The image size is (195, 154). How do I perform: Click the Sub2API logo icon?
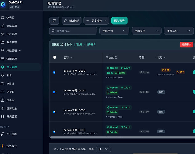tap(3, 5)
